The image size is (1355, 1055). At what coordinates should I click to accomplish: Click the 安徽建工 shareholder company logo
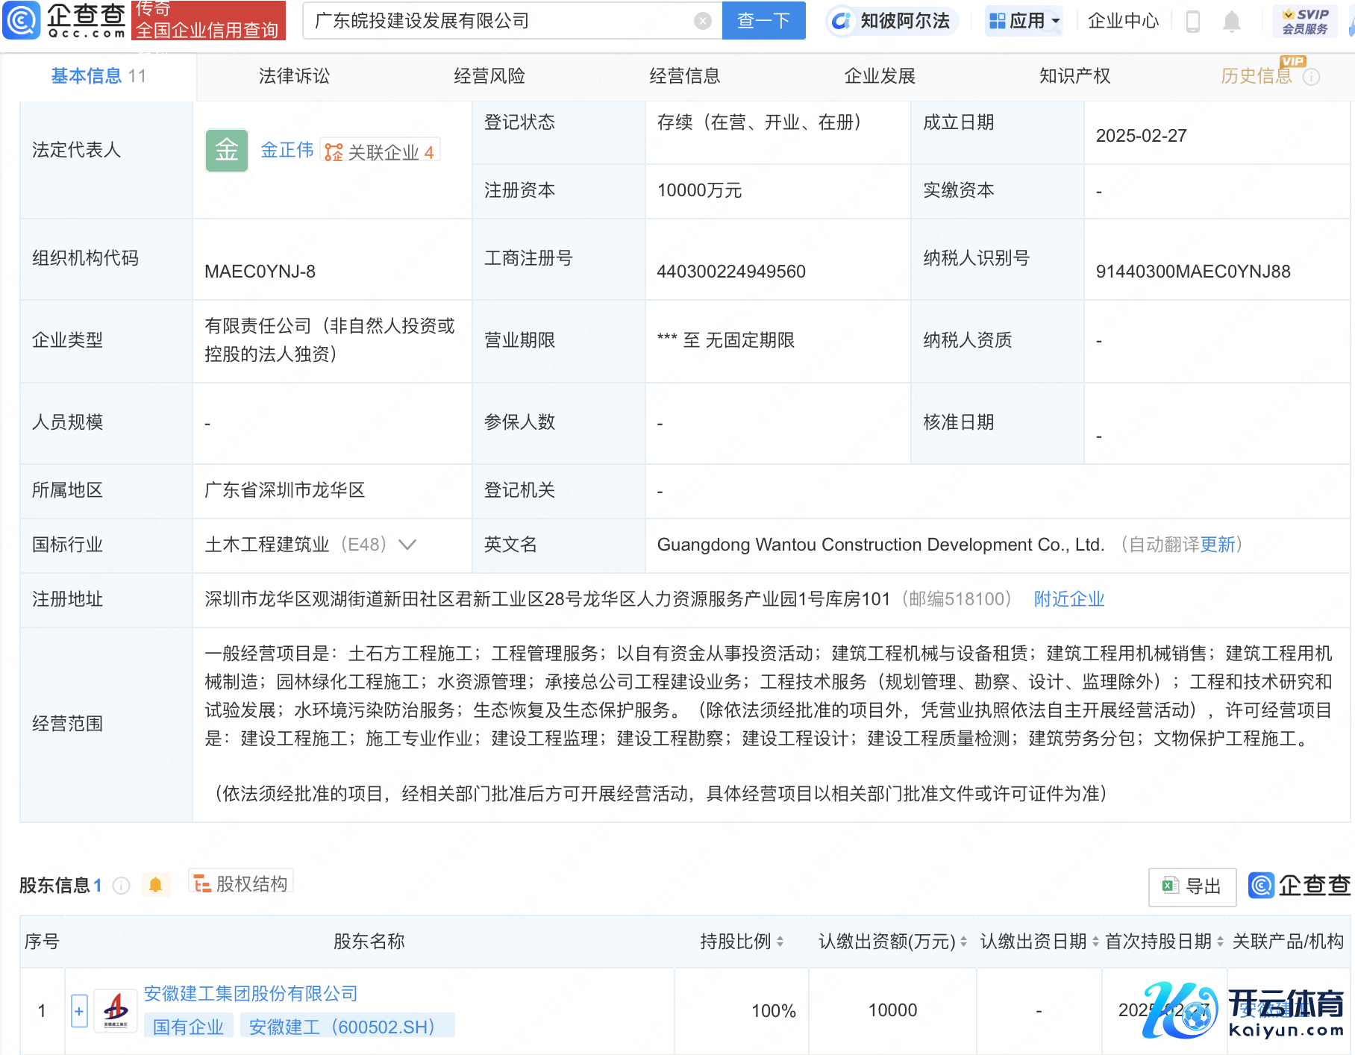click(x=116, y=1011)
